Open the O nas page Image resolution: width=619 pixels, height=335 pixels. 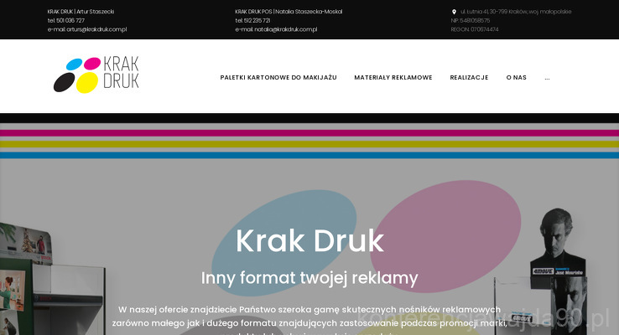(x=517, y=78)
